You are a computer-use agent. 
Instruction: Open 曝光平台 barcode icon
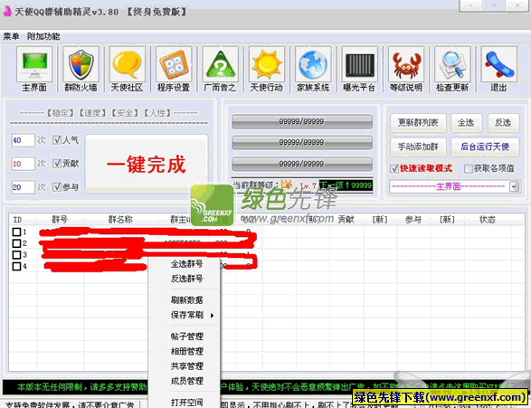pos(360,64)
